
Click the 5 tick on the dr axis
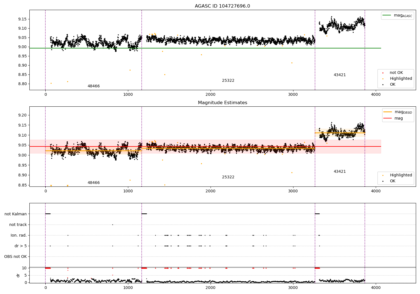(26, 276)
